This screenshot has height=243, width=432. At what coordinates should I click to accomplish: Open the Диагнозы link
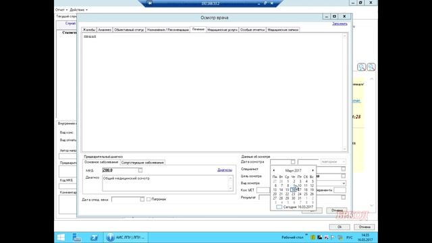point(225,170)
